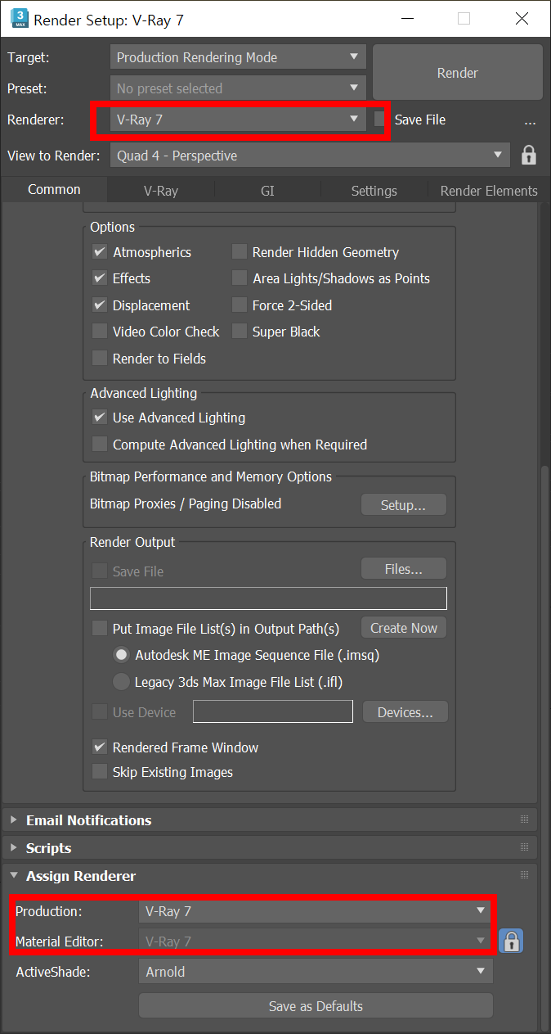551x1034 pixels.
Task: Open the Target rendering mode dropdown
Action: [x=238, y=57]
